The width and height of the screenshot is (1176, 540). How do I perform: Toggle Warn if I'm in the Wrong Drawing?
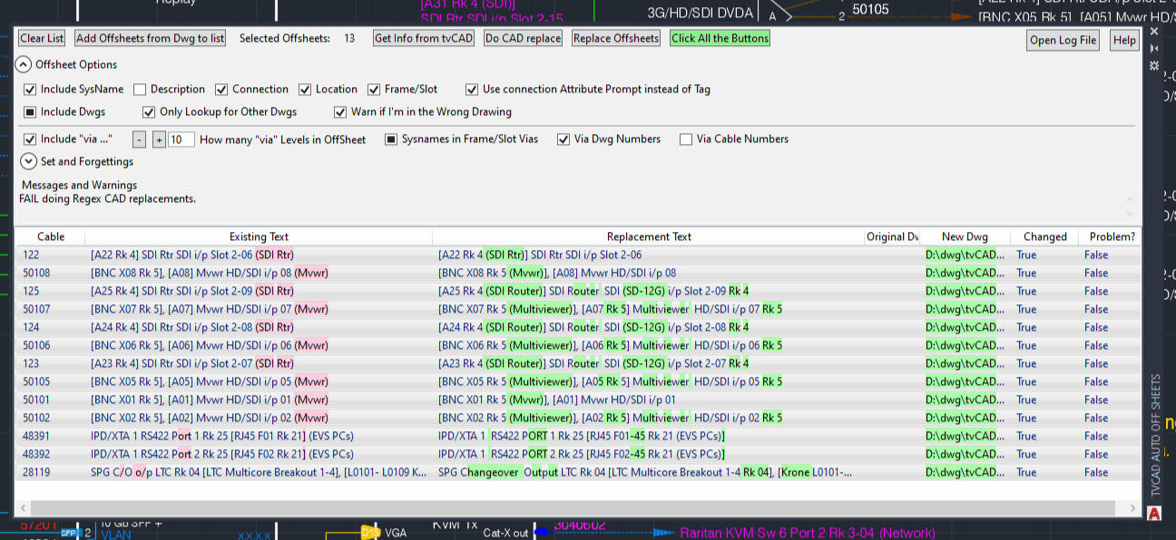pos(340,112)
